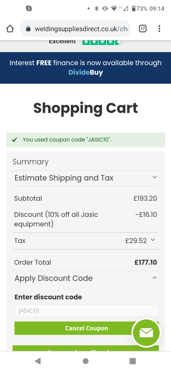The height and width of the screenshot is (371, 171).
Task: Expand the Tax breakdown chevron
Action: (153, 240)
